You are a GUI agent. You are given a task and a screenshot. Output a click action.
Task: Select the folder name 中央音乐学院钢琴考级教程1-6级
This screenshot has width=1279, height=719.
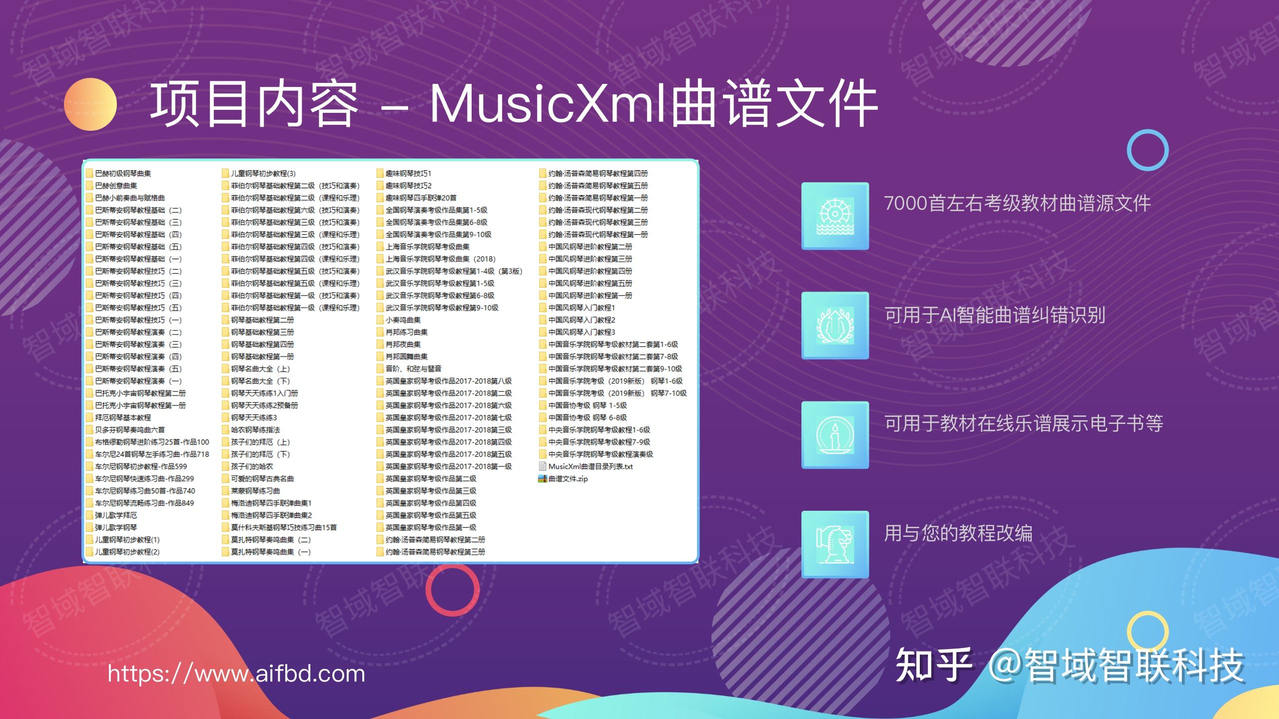[600, 430]
